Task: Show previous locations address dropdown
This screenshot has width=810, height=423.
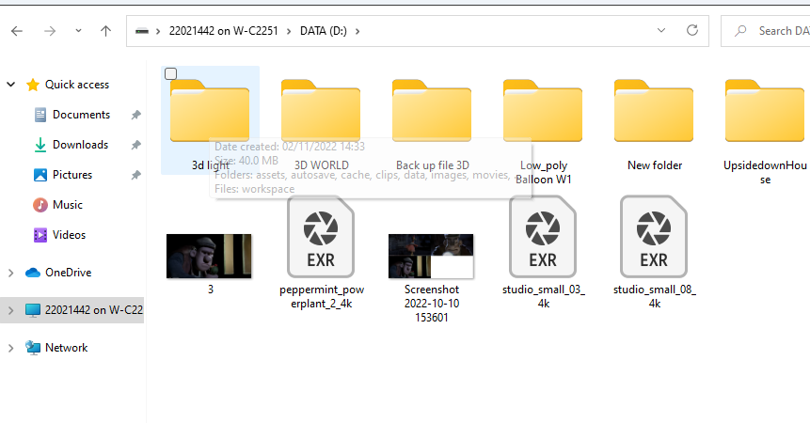Action: coord(661,30)
